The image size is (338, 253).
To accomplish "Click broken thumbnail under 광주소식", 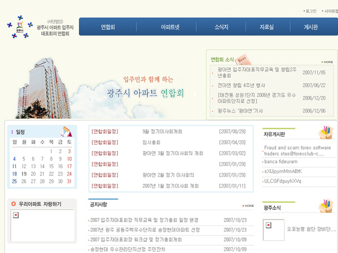I will (268, 224).
